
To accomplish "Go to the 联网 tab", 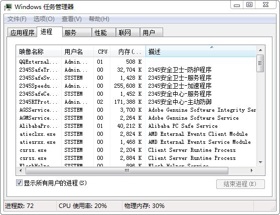I will point(127,33).
